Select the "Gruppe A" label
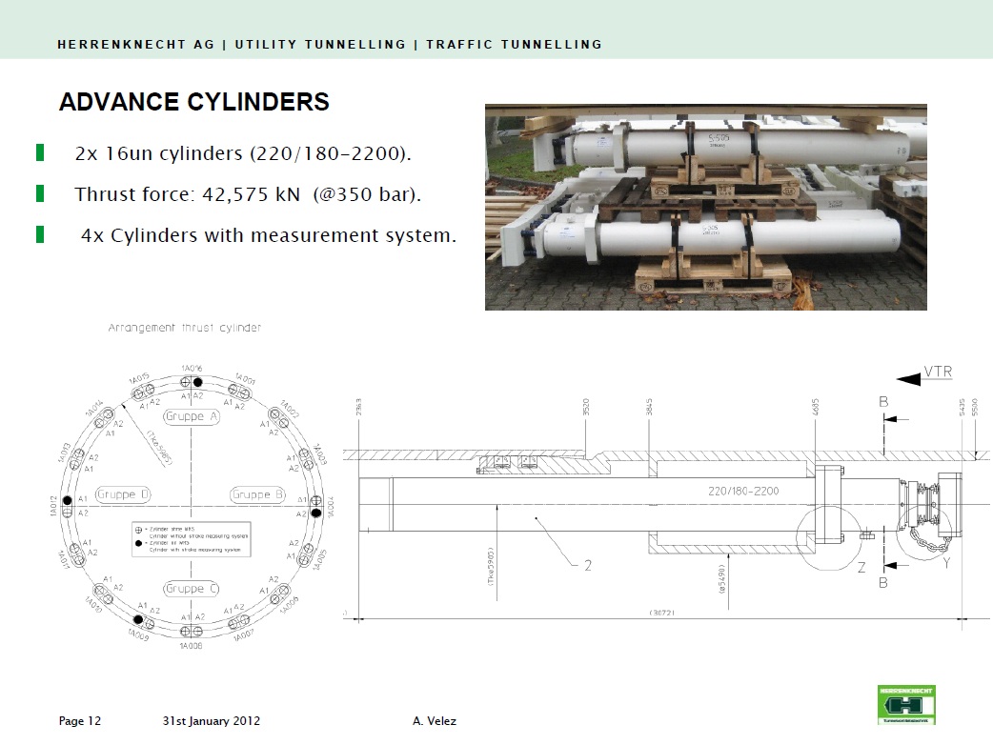 click(192, 416)
